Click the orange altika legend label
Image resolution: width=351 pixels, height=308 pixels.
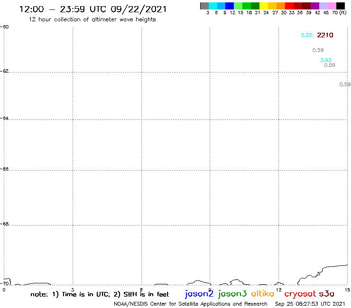(x=263, y=294)
